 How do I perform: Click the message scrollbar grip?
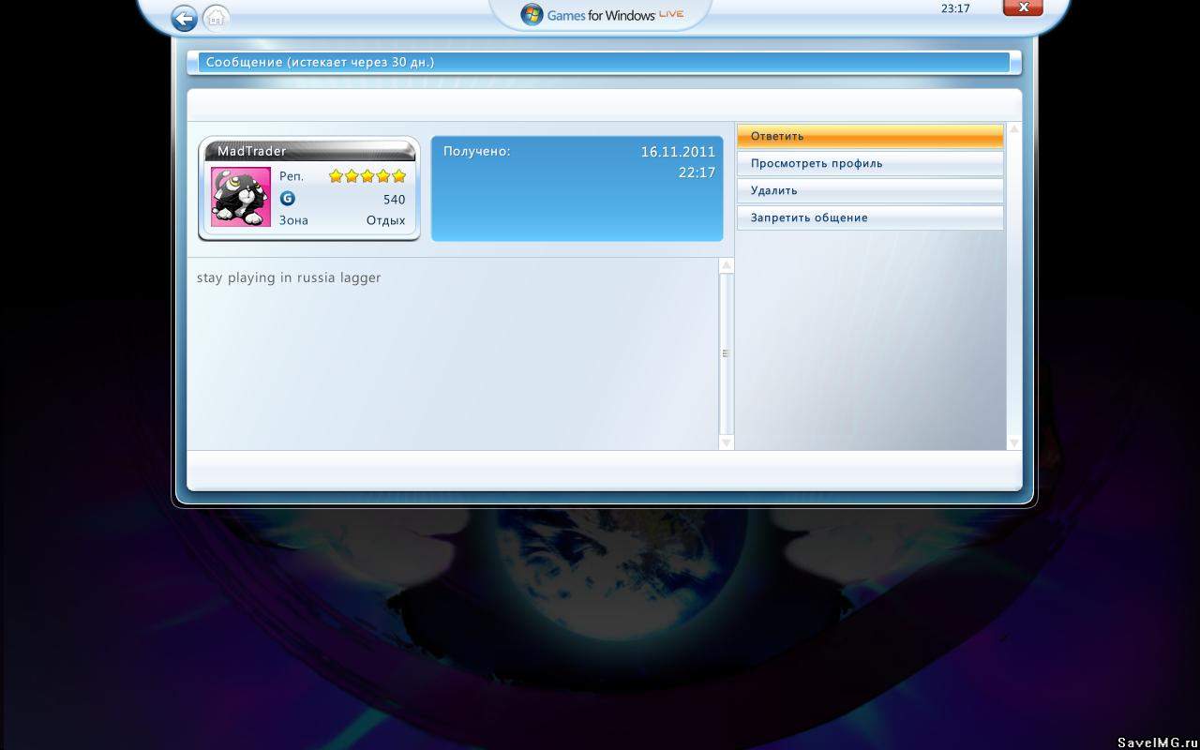pos(726,353)
